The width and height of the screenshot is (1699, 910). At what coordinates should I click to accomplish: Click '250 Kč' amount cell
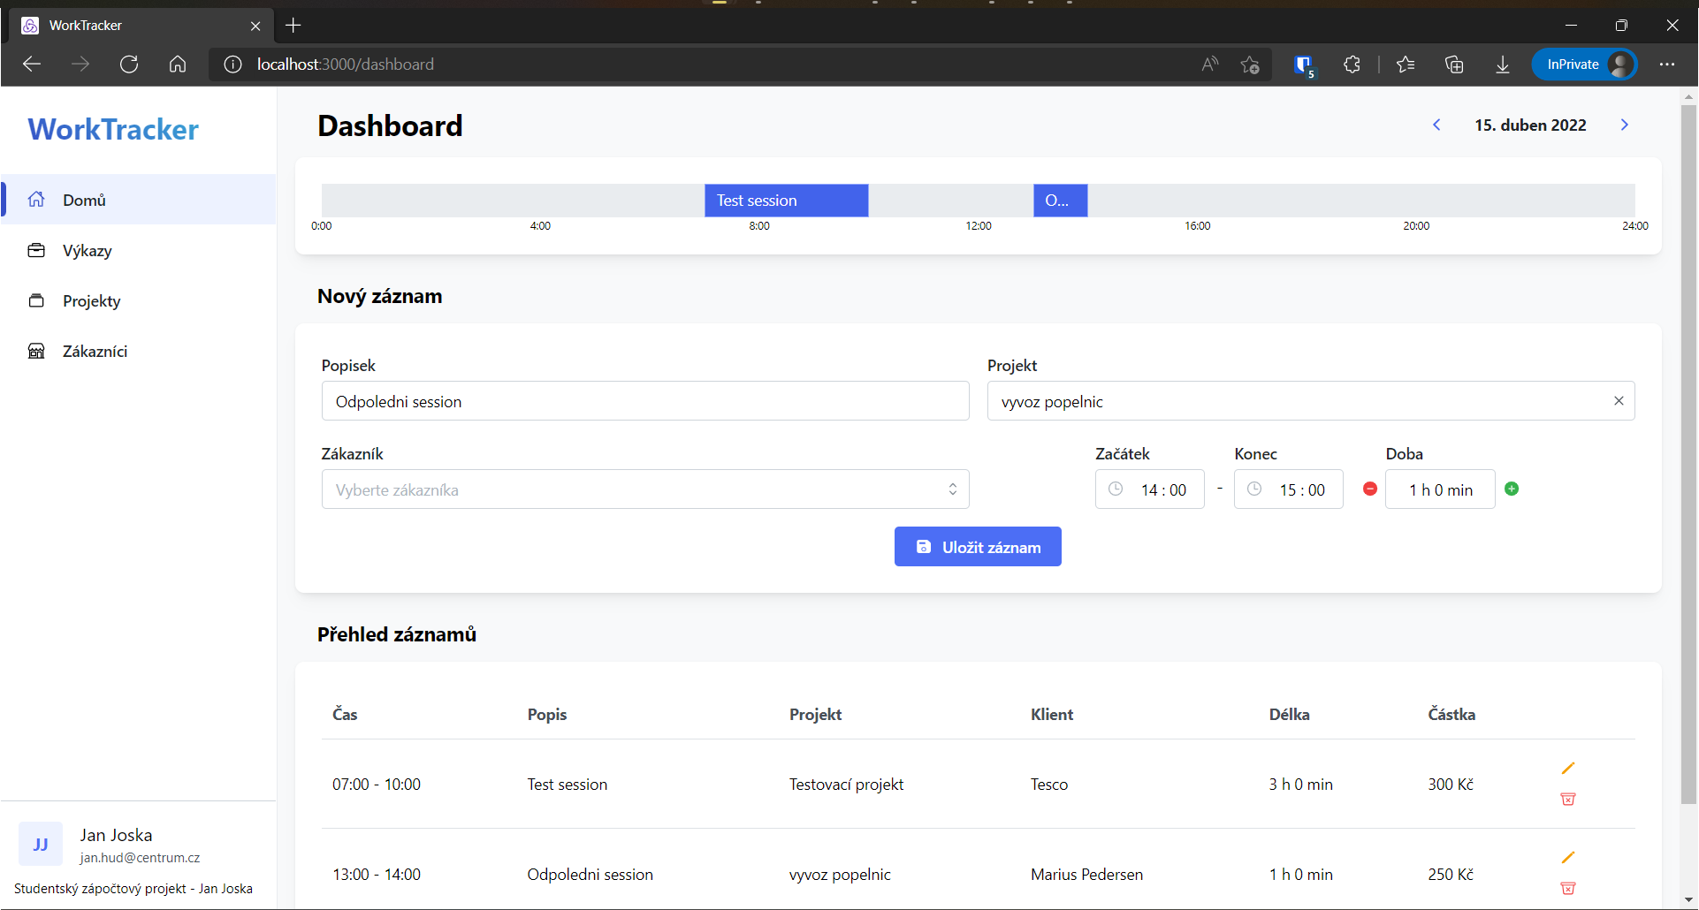(x=1451, y=875)
